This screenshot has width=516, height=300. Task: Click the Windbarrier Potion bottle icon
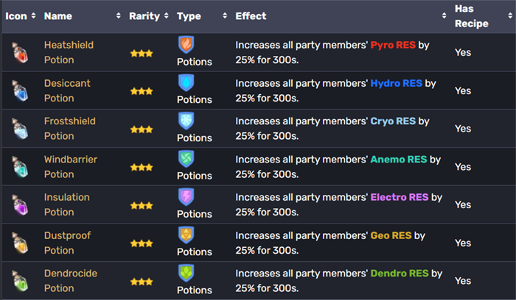pyautogui.click(x=18, y=167)
